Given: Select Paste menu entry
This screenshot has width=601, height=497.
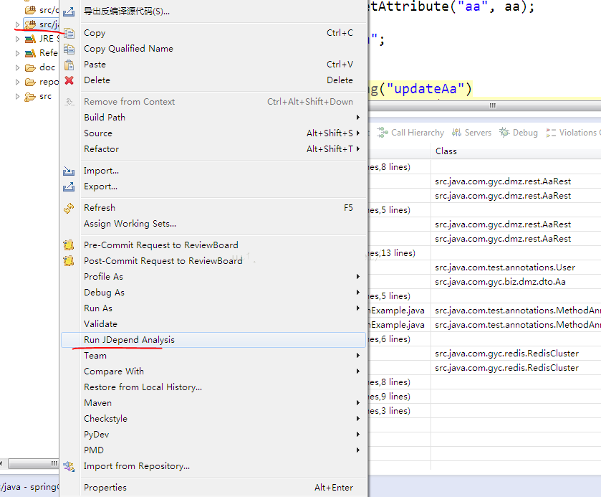Looking at the screenshot, I should click(x=213, y=65).
